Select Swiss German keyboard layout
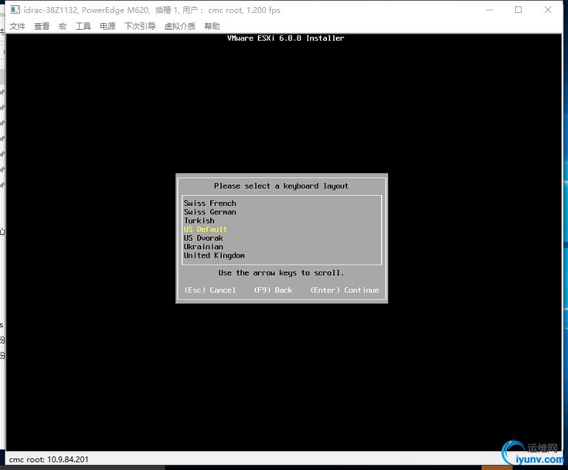 pyautogui.click(x=282, y=212)
